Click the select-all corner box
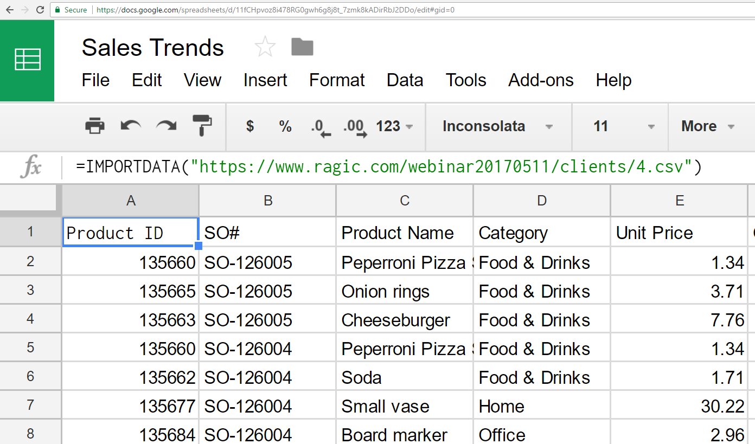Screen dimensions: 755x444 28,198
